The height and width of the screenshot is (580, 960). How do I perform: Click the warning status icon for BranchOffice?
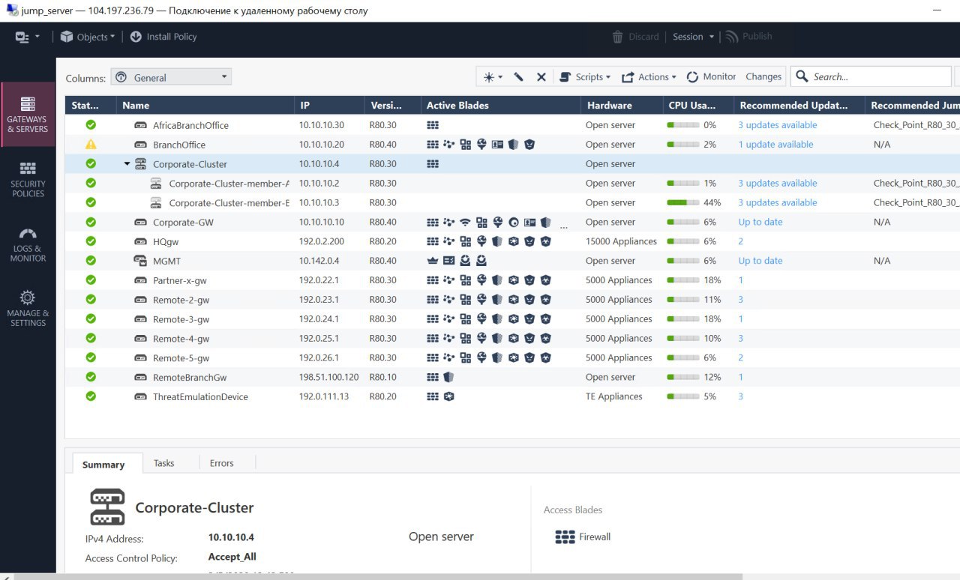coord(91,145)
